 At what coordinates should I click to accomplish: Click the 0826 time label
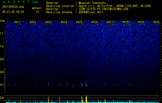pos(95,22)
